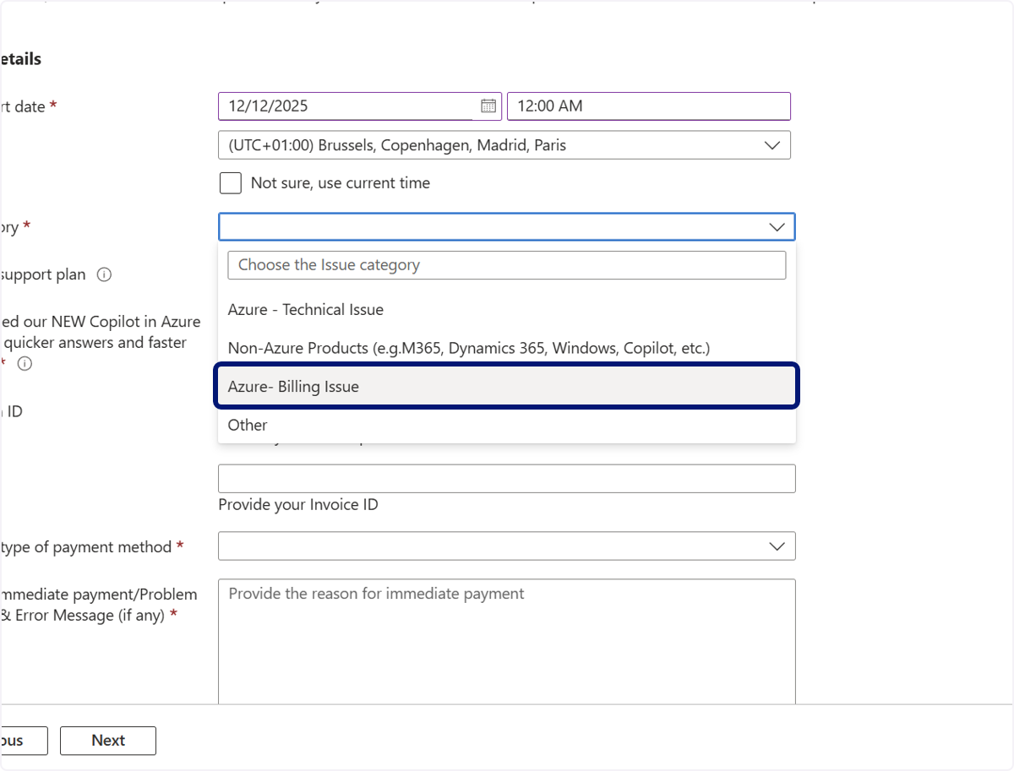Click the 12:00 AM time field
This screenshot has height=771, width=1014.
[x=649, y=106]
